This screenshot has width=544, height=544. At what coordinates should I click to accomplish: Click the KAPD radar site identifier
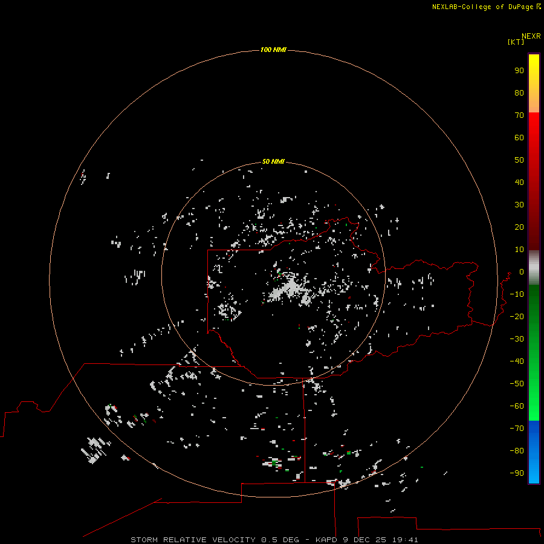(326, 540)
